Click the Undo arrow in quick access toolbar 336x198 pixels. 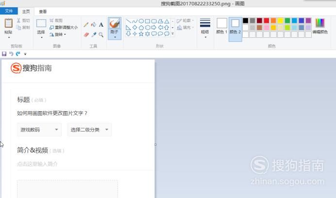pyautogui.click(x=11, y=54)
